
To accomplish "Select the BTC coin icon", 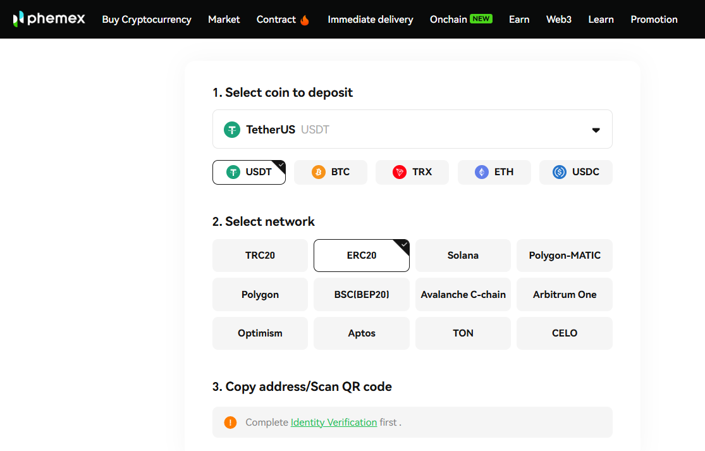I will (x=317, y=171).
